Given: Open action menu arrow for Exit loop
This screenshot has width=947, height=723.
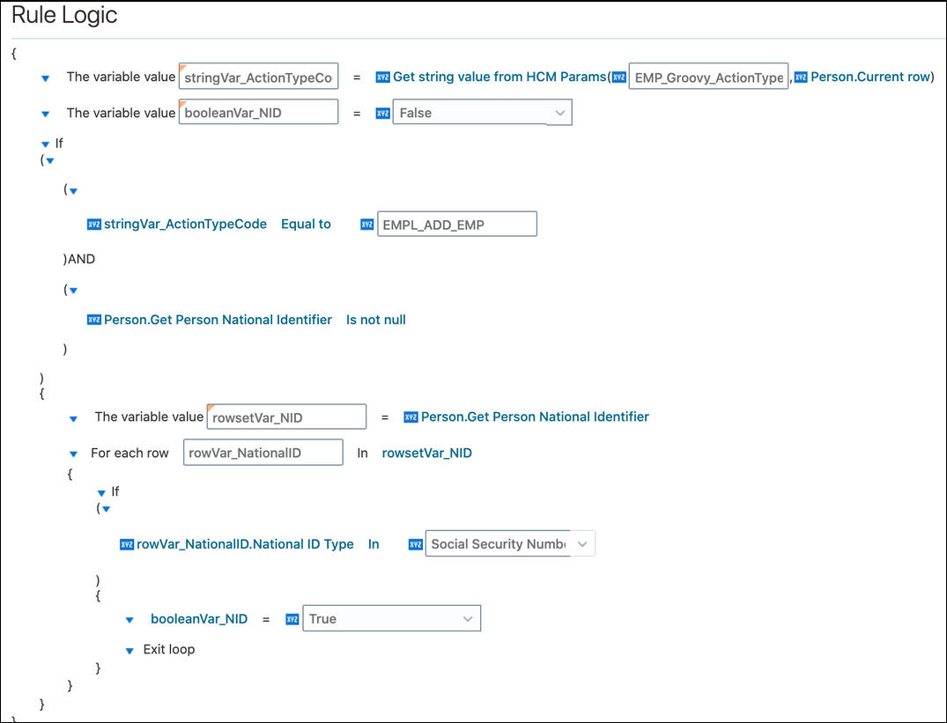Looking at the screenshot, I should [130, 651].
